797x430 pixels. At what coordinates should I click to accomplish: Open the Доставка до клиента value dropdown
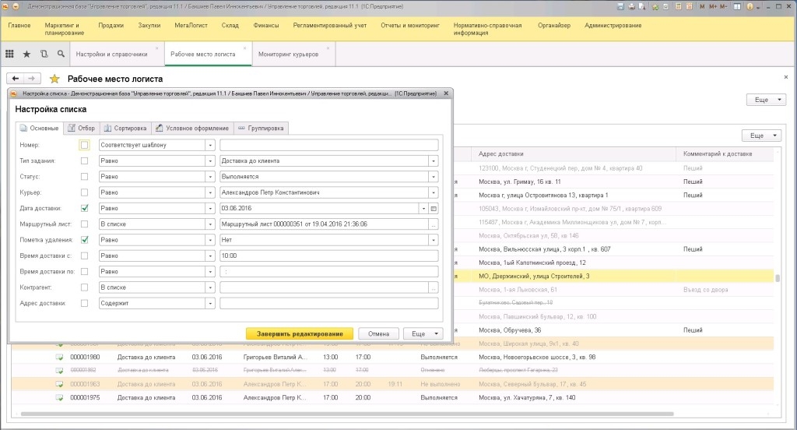tap(434, 160)
